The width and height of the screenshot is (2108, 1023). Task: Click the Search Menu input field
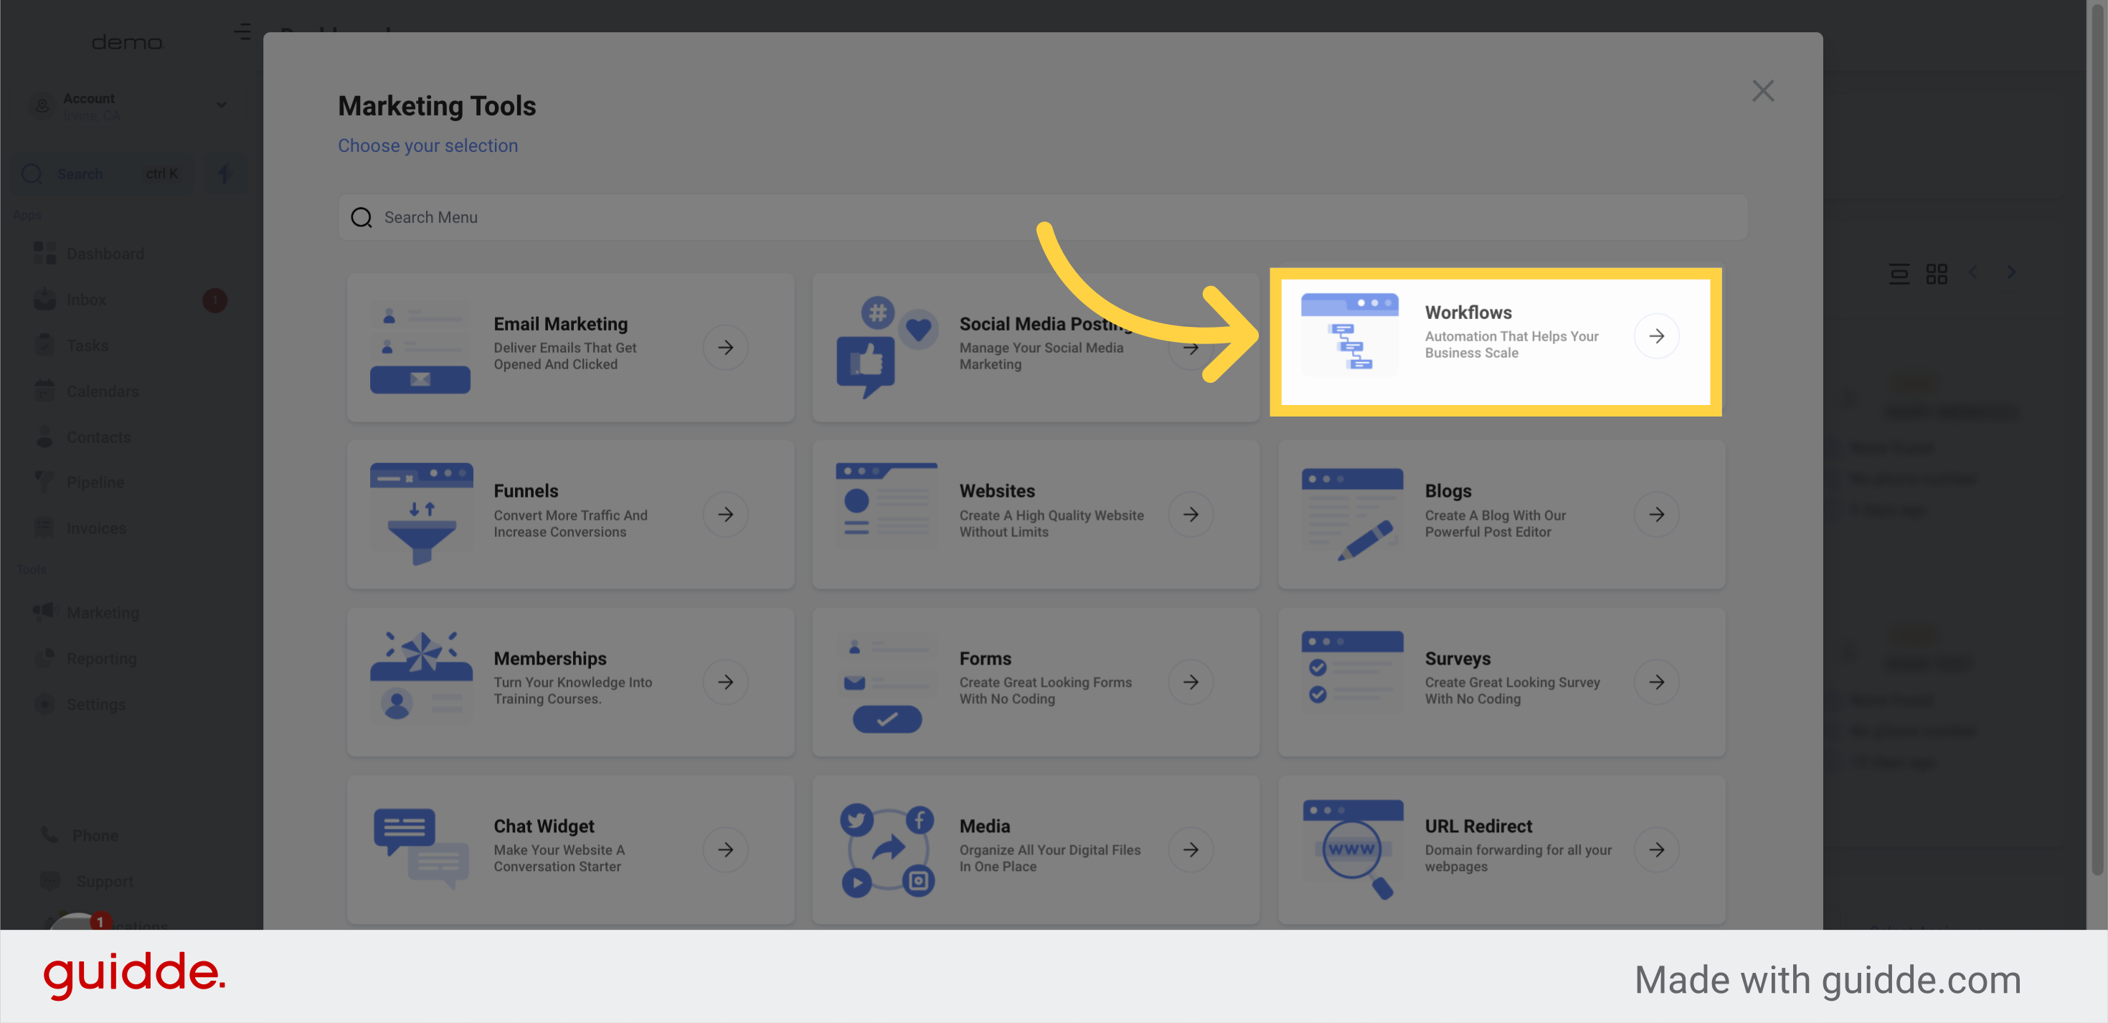tap(737, 217)
